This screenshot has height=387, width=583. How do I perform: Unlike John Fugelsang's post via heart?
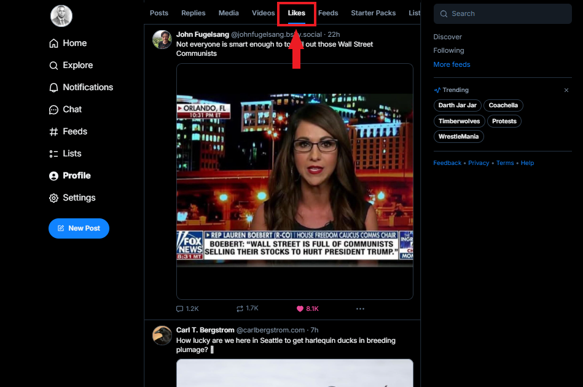(300, 308)
